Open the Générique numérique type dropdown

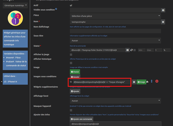pos(15,5)
